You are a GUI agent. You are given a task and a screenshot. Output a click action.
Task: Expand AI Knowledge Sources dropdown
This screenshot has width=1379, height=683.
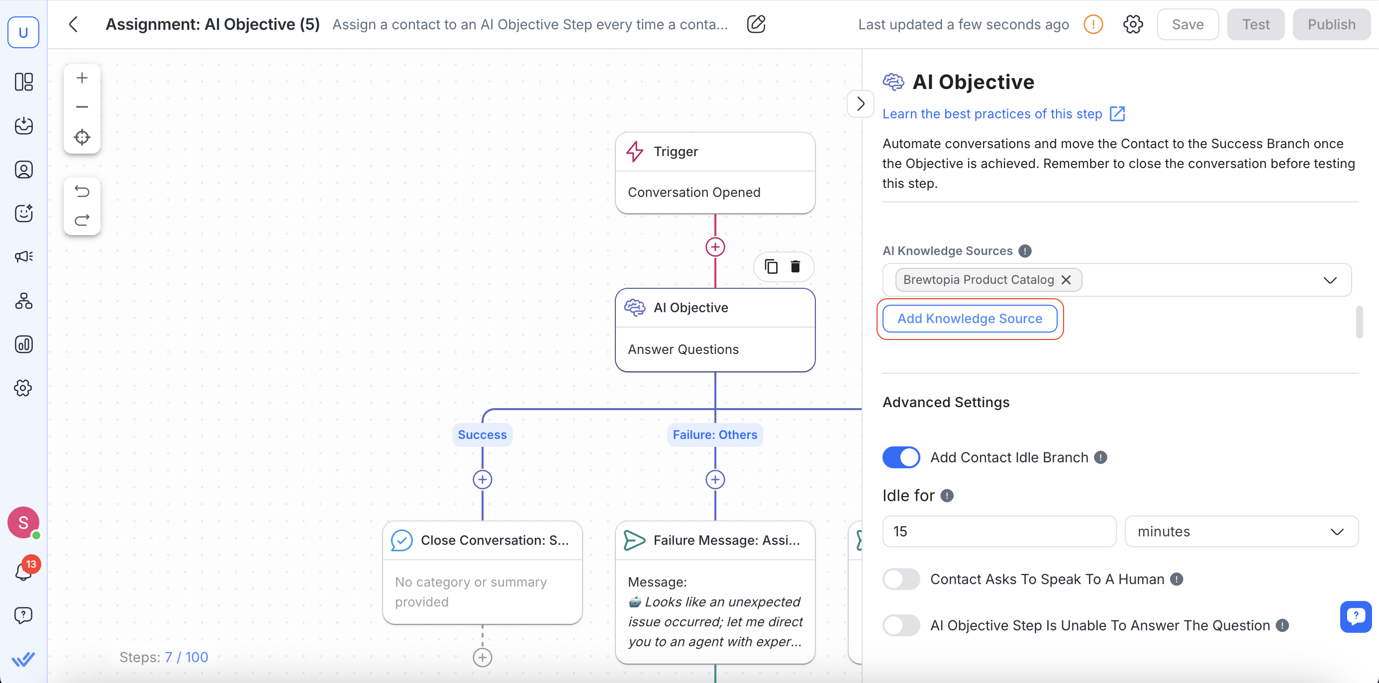[x=1330, y=280]
